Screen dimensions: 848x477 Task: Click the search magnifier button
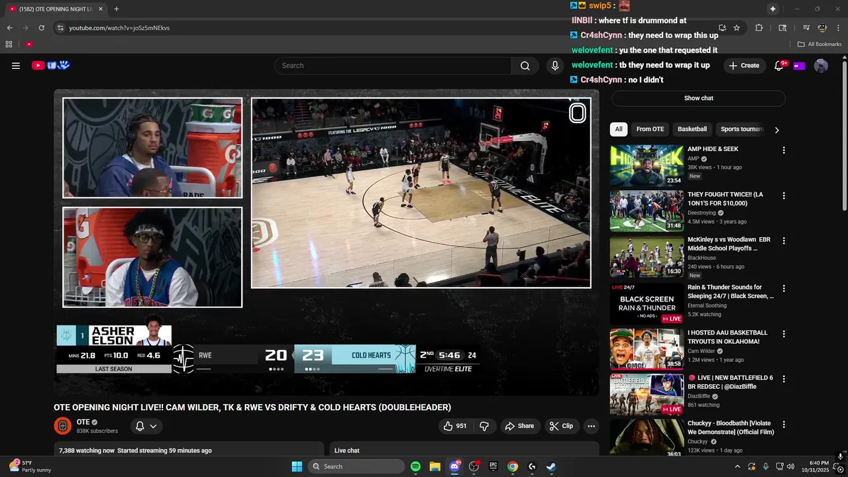point(525,66)
